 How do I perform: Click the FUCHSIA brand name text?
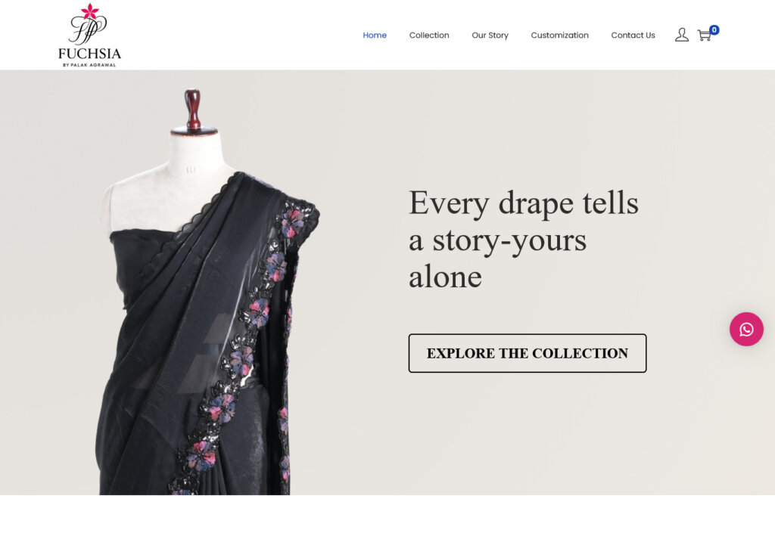pos(89,54)
